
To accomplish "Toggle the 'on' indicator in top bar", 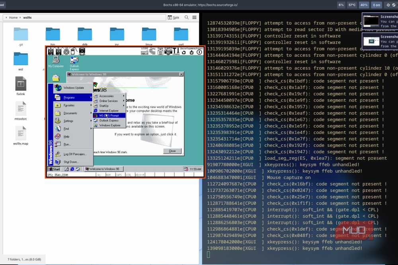I will 377,5.
